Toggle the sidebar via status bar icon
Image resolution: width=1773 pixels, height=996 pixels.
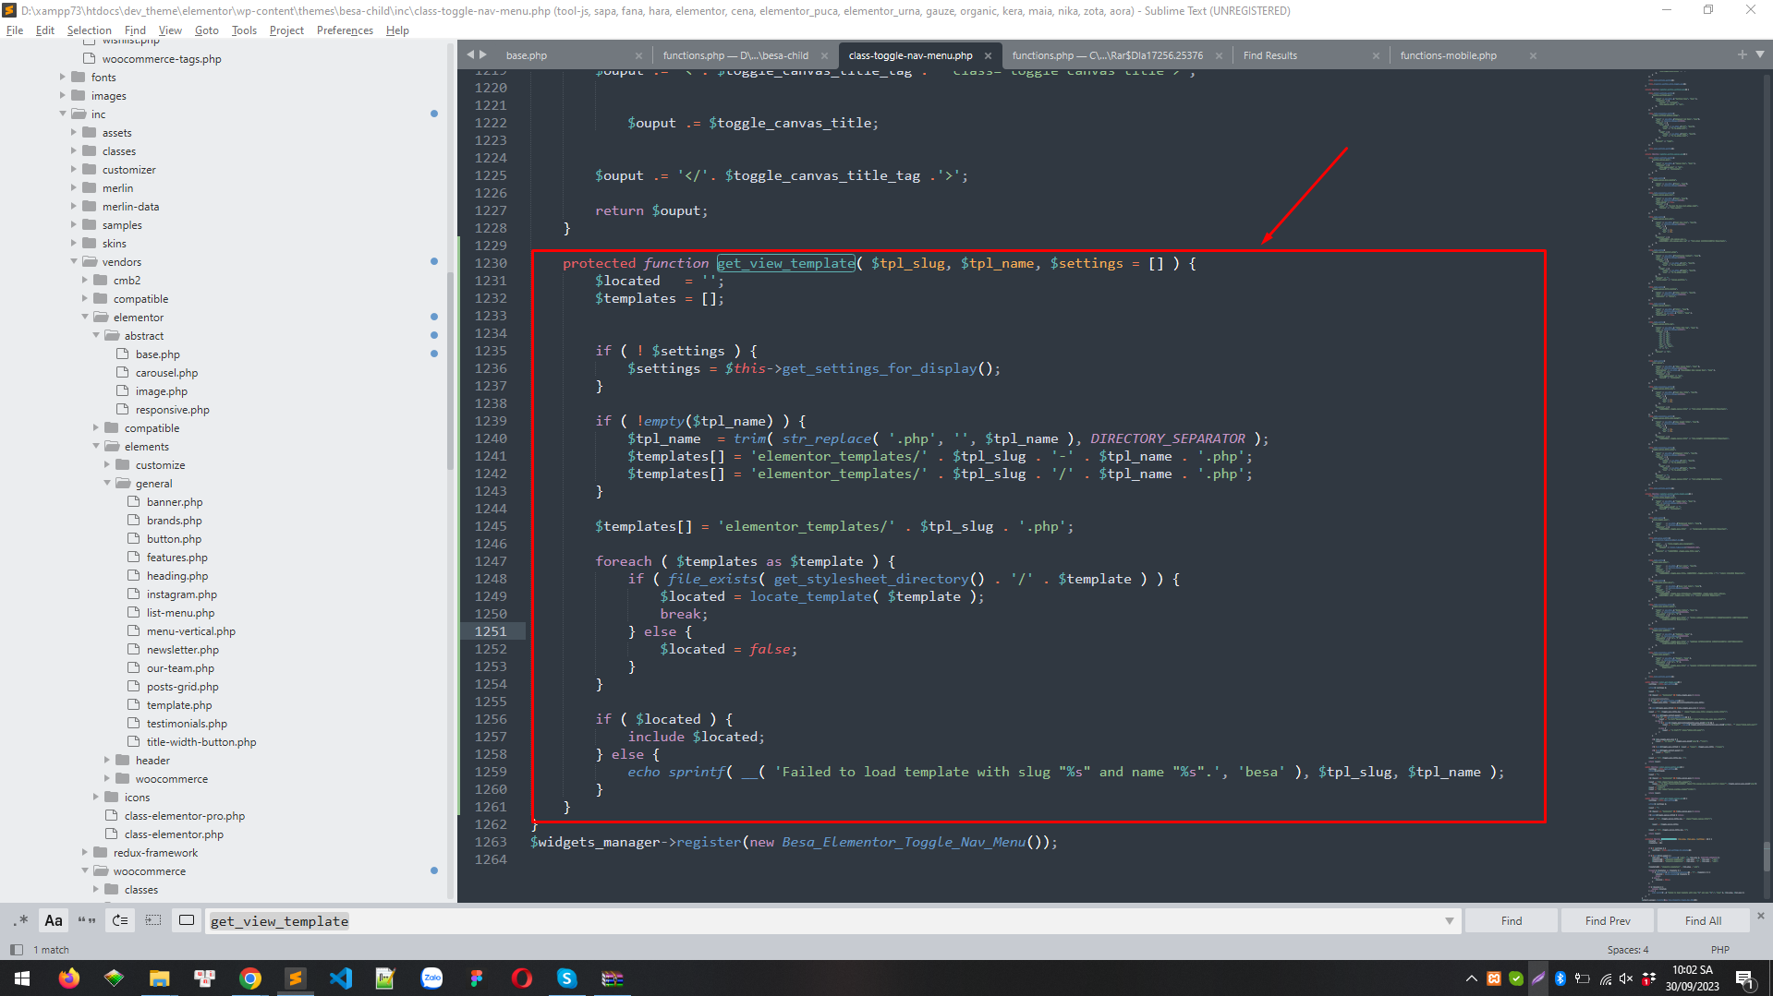[16, 950]
